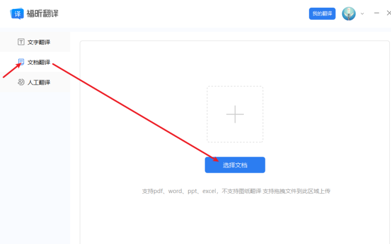Select 人工翻译 in the sidebar
This screenshot has height=244, width=391.
click(x=35, y=82)
